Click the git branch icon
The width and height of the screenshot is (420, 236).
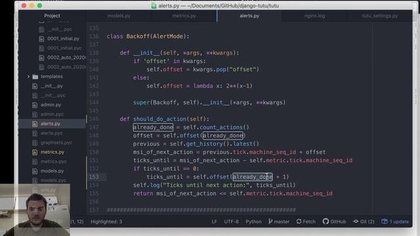(x=270, y=222)
